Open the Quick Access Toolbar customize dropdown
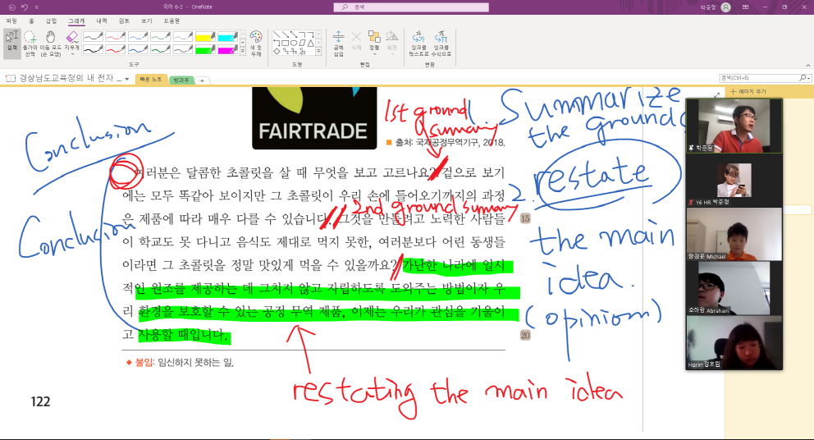Screen dimensions: 814x440 pyautogui.click(x=36, y=7)
